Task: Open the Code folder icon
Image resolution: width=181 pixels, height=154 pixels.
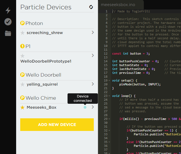Action: click(x=8, y=33)
